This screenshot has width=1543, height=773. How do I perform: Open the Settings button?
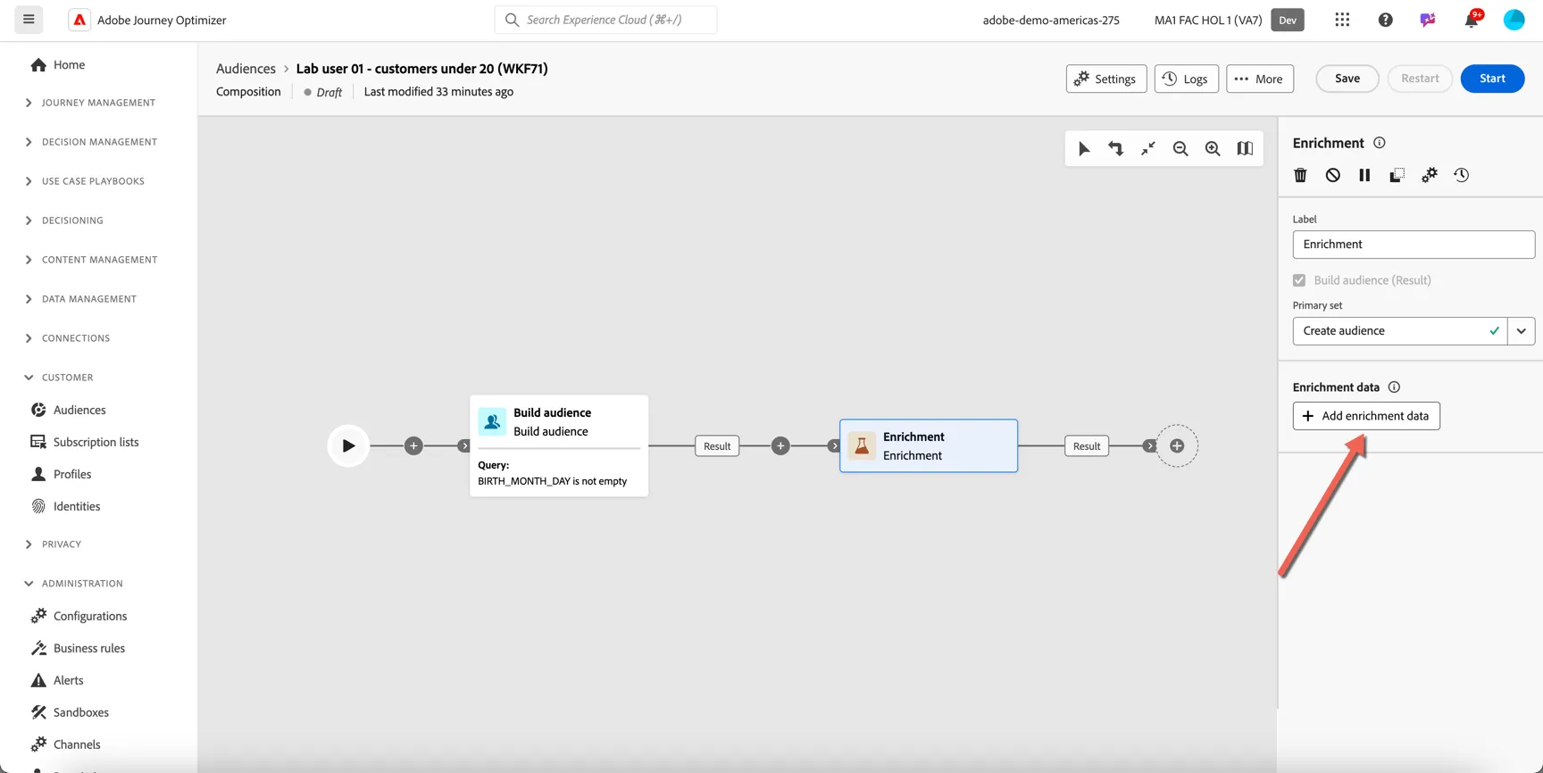click(1105, 79)
